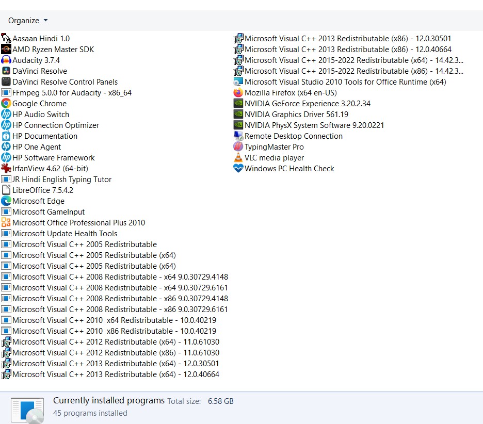This screenshot has width=483, height=424.
Task: Open the Organize dropdown menu
Action: click(28, 21)
